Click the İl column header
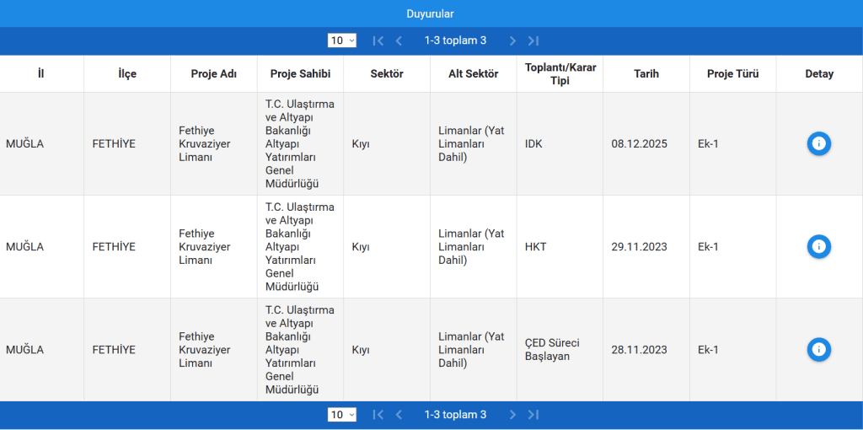Viewport: 863px width, 430px height. 41,74
